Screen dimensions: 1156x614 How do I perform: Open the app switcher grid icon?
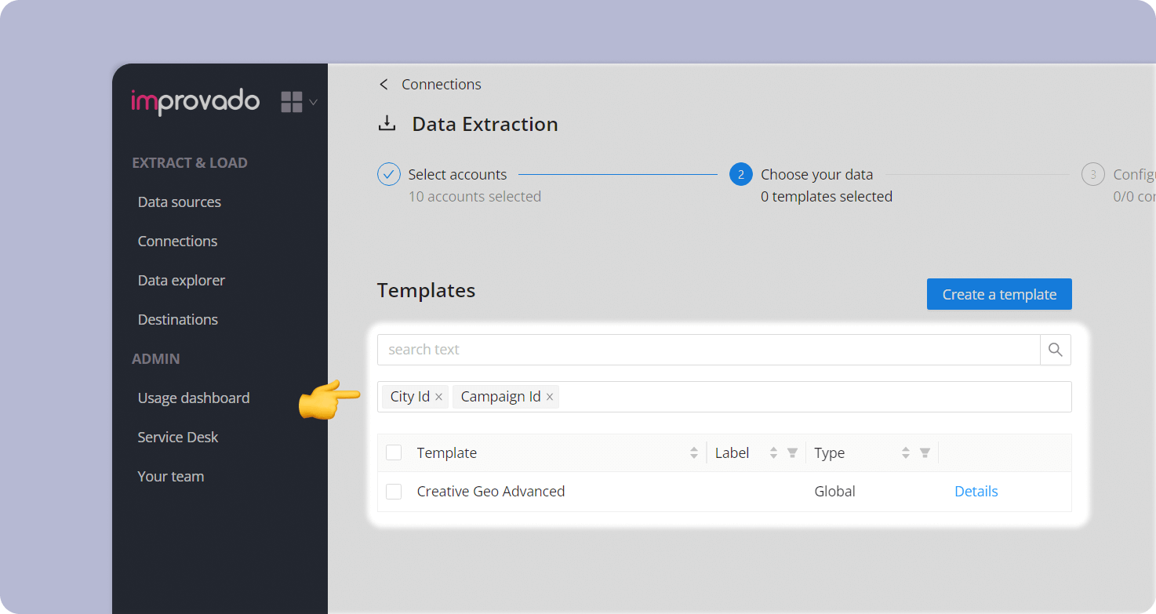pyautogui.click(x=292, y=102)
